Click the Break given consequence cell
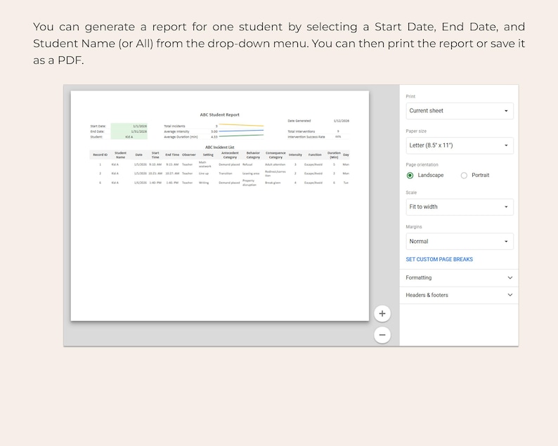The height and width of the screenshot is (446, 558). (273, 183)
